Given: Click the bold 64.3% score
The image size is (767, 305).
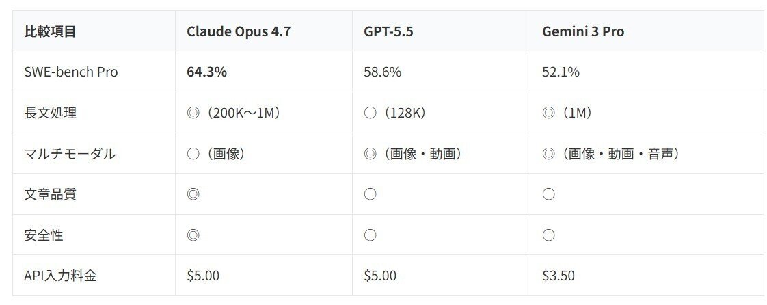Looking at the screenshot, I should (x=206, y=72).
